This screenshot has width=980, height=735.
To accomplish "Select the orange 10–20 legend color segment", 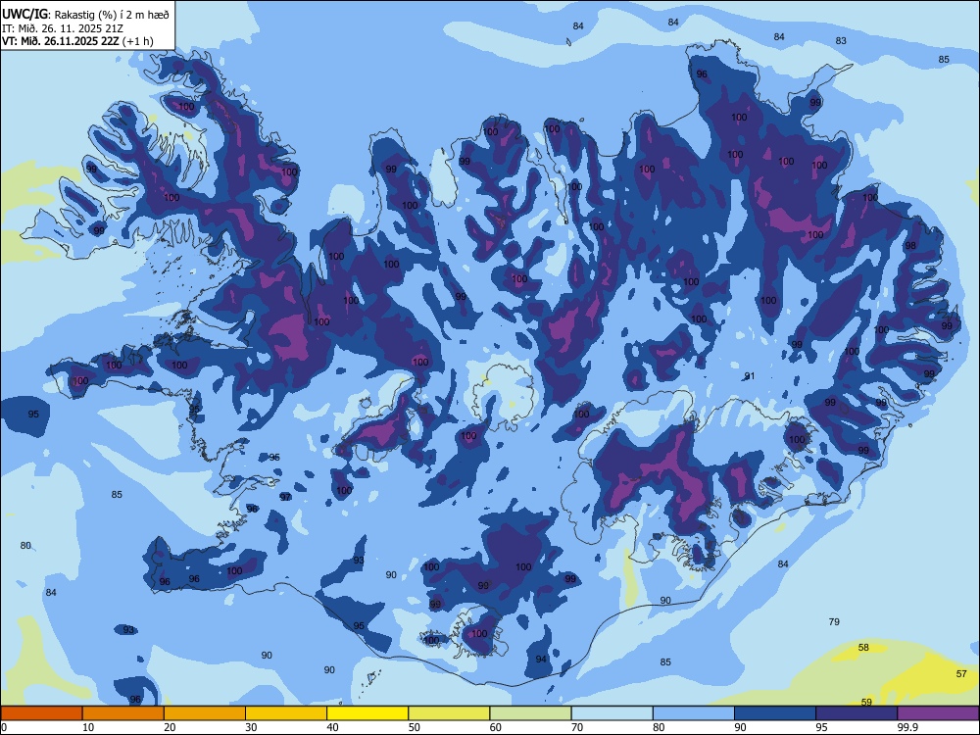I will tap(123, 713).
